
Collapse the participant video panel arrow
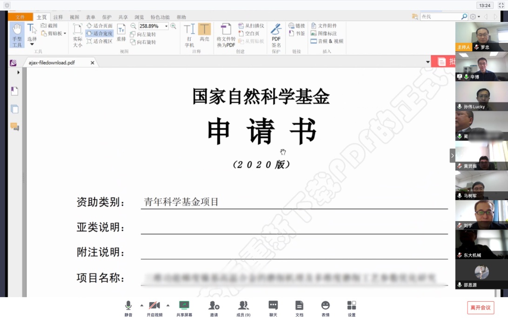(x=452, y=156)
